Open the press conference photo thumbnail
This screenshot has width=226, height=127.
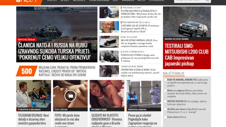pyautogui.click(x=34, y=94)
